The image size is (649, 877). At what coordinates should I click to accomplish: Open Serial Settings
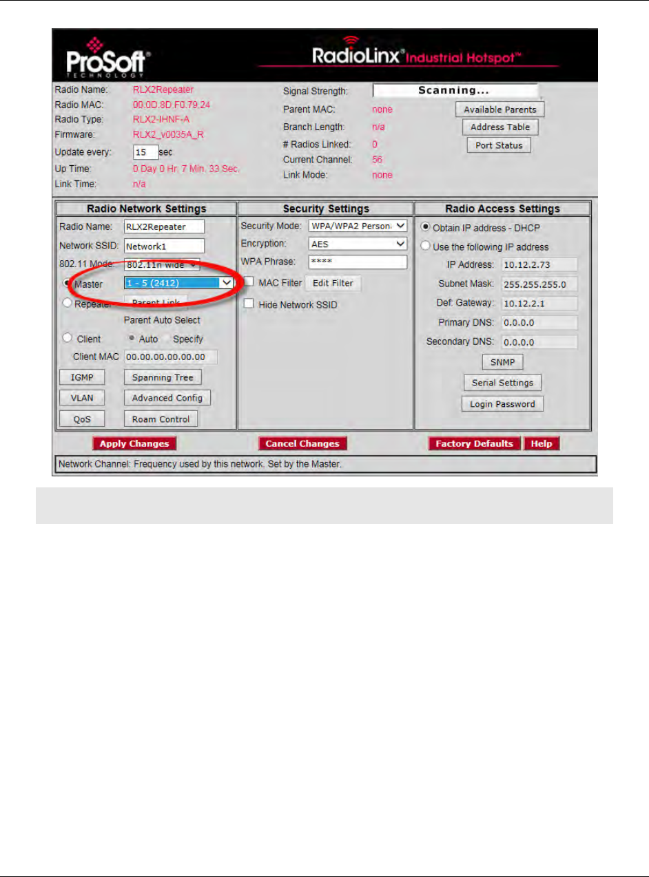point(502,383)
